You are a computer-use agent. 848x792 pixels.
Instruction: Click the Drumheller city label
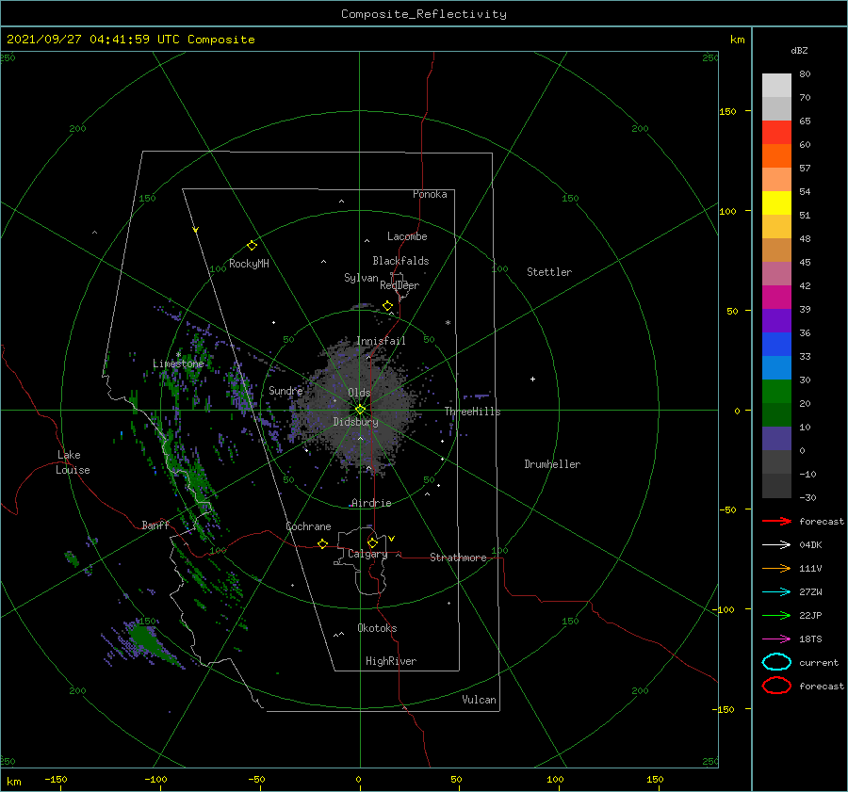pyautogui.click(x=552, y=464)
